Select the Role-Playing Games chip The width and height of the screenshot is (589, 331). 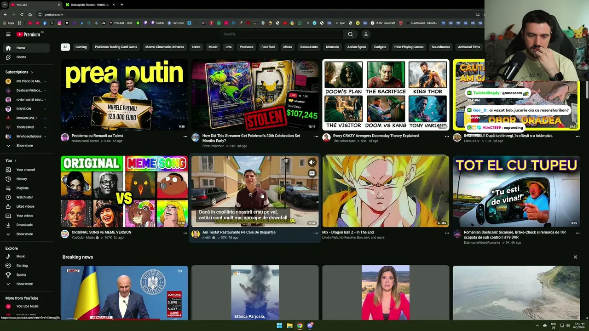click(x=409, y=47)
